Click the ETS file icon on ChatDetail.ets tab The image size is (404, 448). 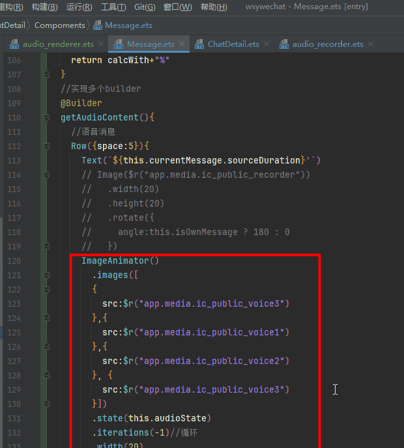coord(199,44)
